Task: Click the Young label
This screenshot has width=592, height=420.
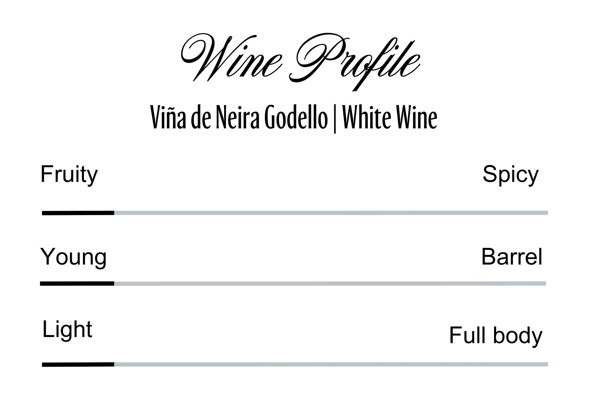Action: pos(73,257)
